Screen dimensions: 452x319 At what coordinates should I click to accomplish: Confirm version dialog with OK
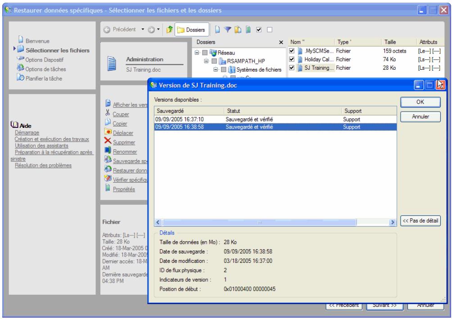[420, 102]
